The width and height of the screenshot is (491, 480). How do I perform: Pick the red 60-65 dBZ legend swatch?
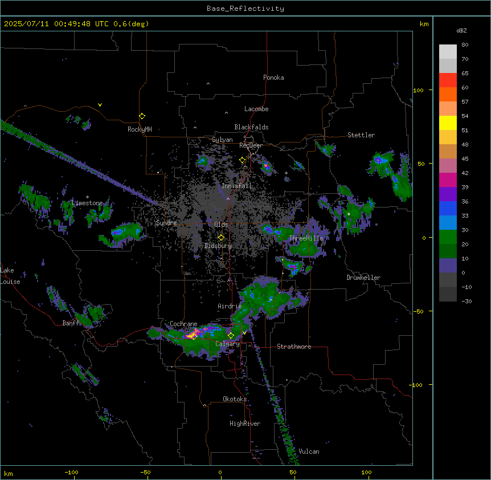click(448, 80)
